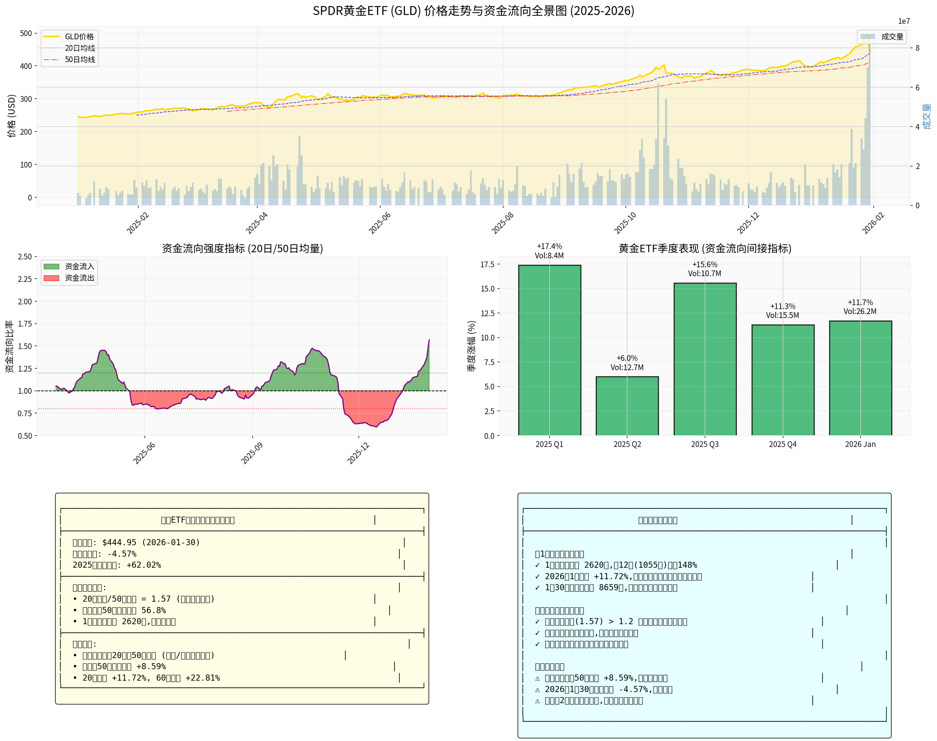
Task: Click the red 资金流出 legend swatch
Action: [51, 278]
